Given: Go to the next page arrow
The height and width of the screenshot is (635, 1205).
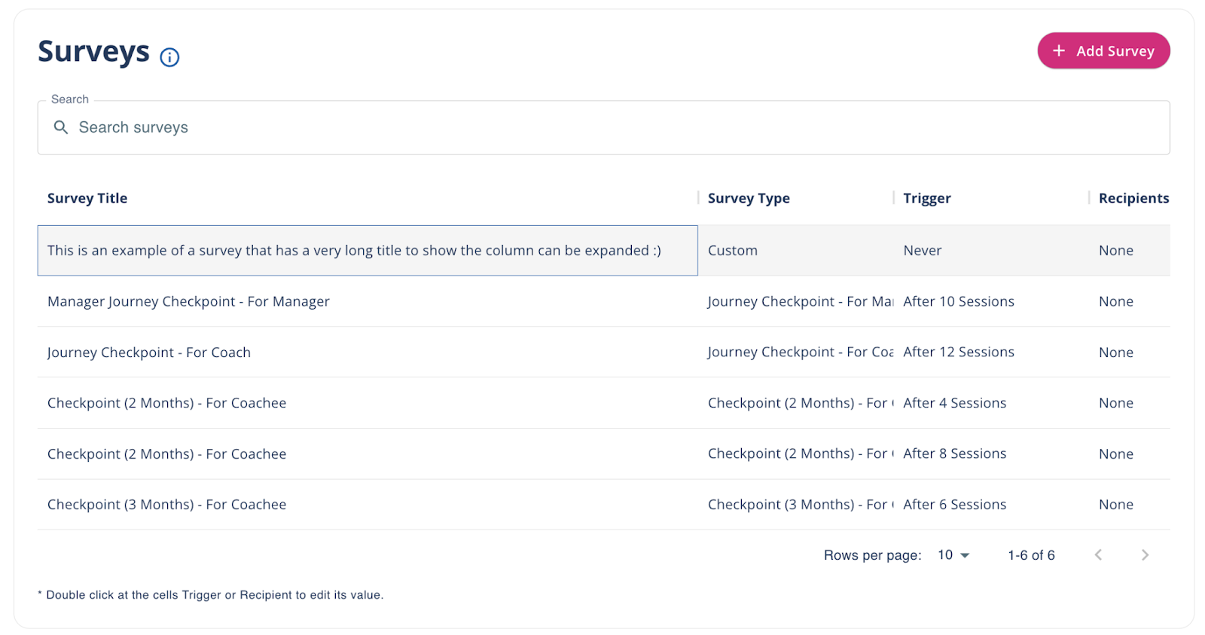Looking at the screenshot, I should click(x=1145, y=555).
